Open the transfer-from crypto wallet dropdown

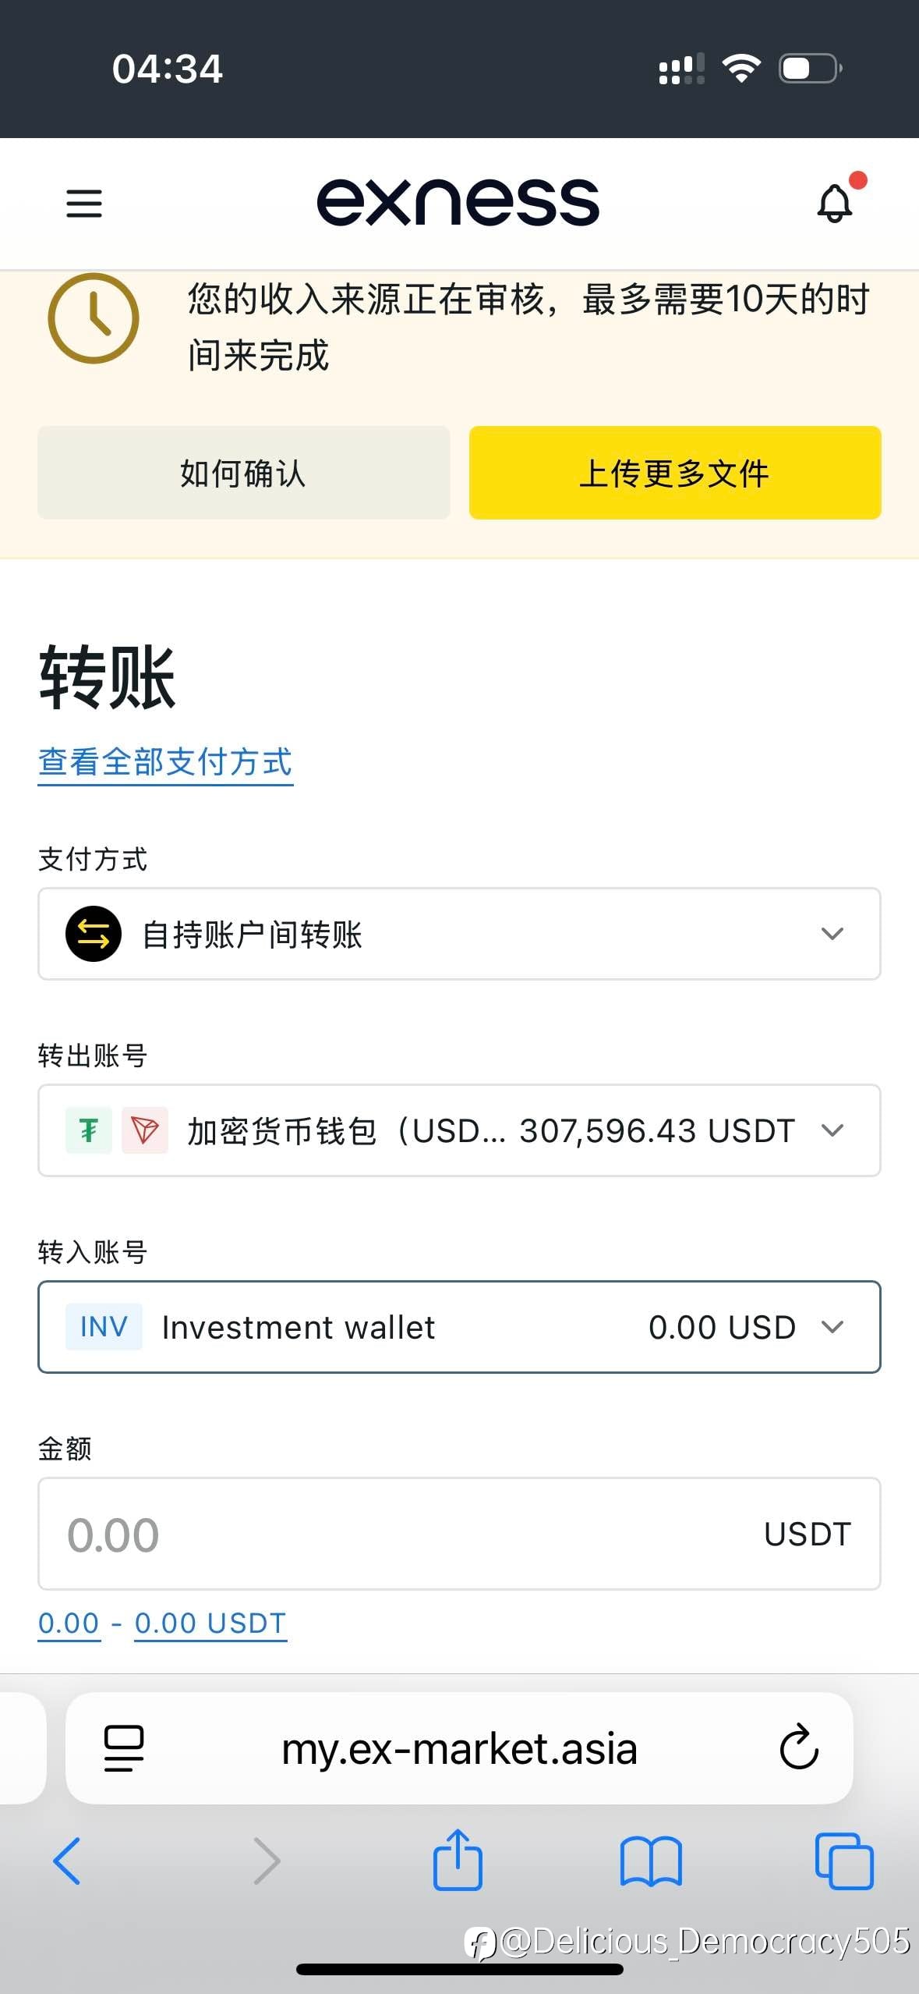point(832,1130)
